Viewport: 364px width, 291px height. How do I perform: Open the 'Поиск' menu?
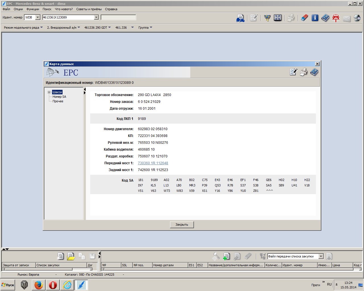pyautogui.click(x=47, y=9)
